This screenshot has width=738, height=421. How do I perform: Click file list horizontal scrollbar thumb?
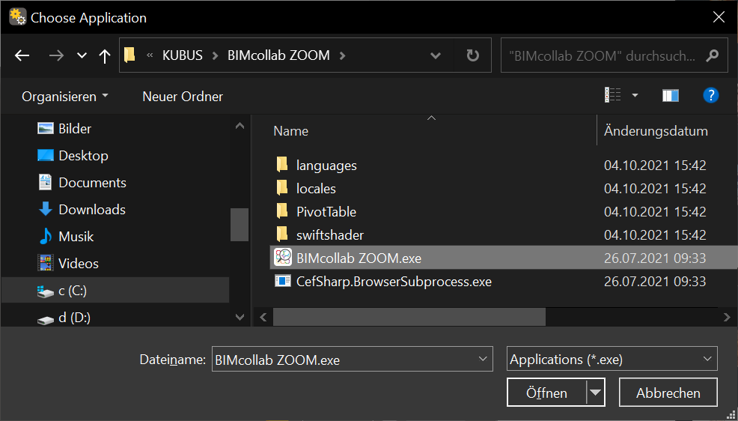tap(409, 317)
